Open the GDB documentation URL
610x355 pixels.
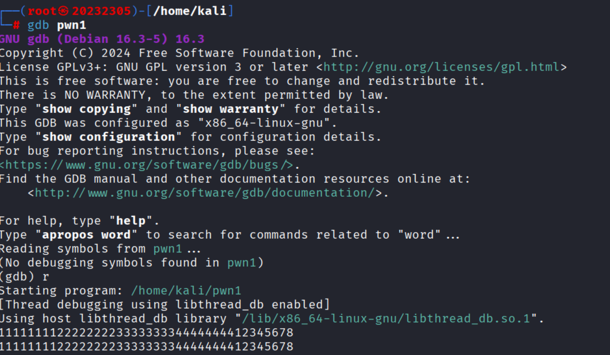tap(205, 193)
